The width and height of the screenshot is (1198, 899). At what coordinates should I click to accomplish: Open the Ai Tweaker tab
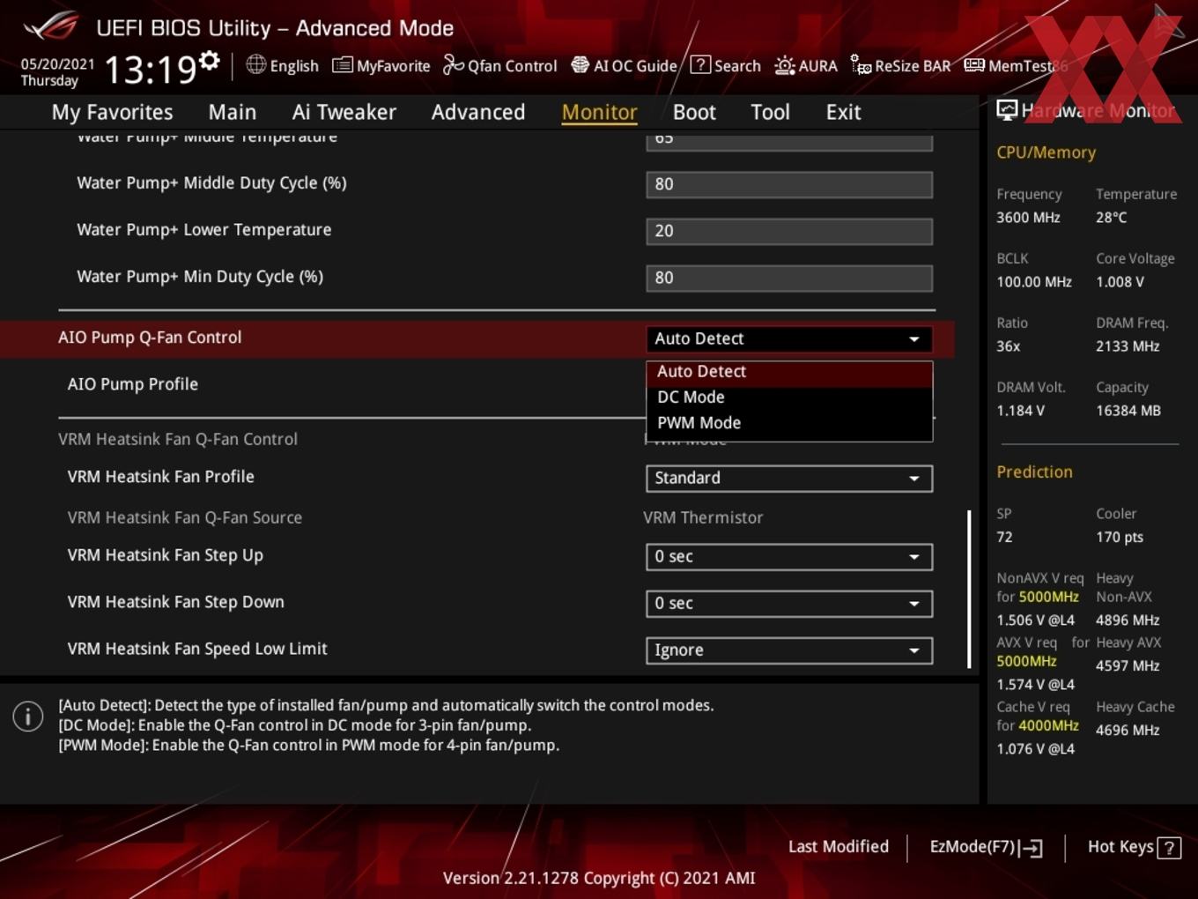344,112
